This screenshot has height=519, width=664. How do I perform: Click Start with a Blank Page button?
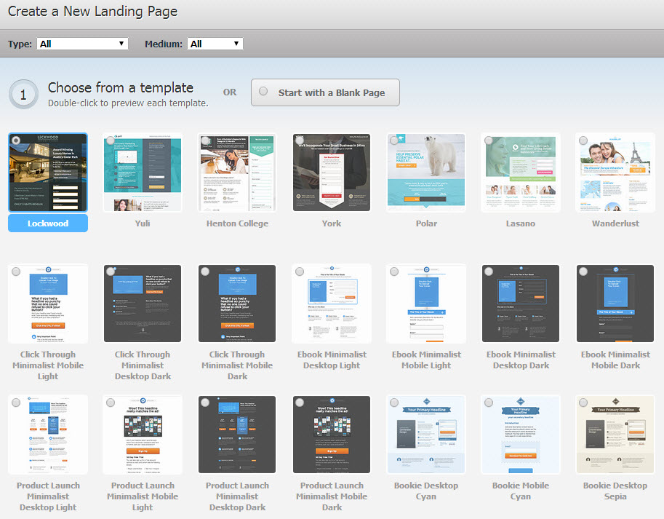pos(325,92)
